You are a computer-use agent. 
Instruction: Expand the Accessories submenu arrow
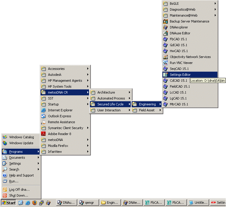88,69
